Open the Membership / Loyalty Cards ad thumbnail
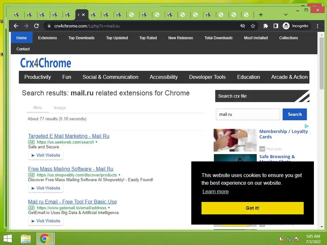 235,140
